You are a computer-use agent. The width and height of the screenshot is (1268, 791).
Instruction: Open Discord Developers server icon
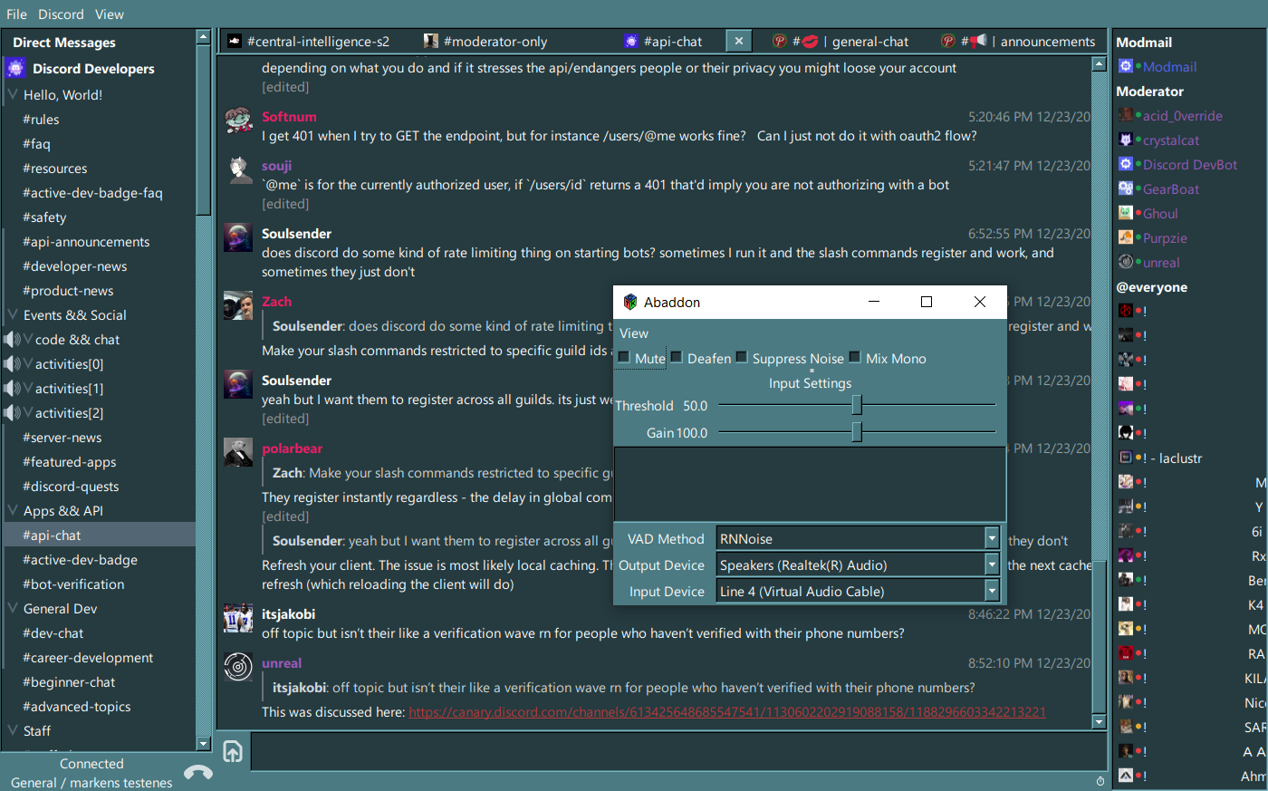(x=16, y=68)
